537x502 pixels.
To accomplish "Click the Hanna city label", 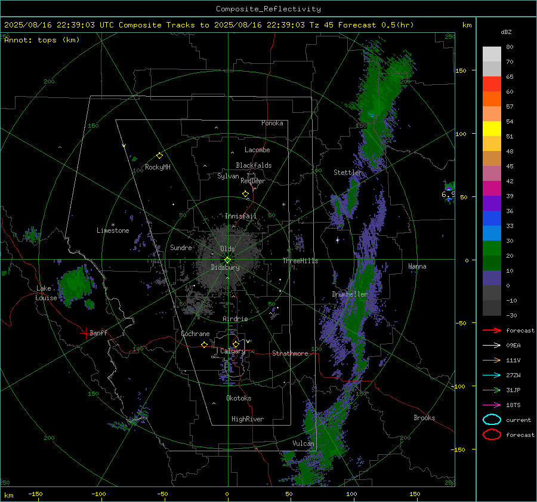I will click(x=417, y=266).
